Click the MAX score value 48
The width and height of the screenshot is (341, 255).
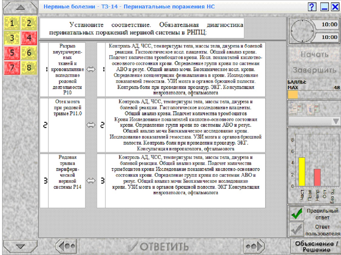click(337, 88)
